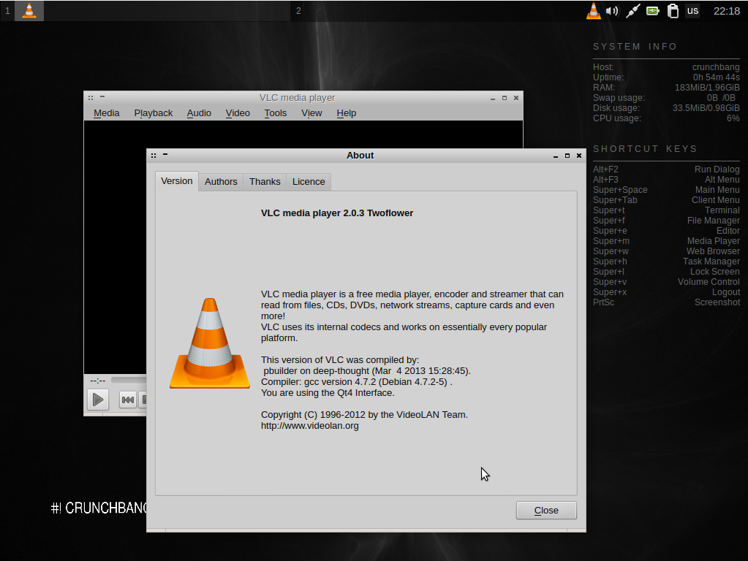The image size is (748, 561).
Task: Switch to the Thanks tab
Action: 265,182
